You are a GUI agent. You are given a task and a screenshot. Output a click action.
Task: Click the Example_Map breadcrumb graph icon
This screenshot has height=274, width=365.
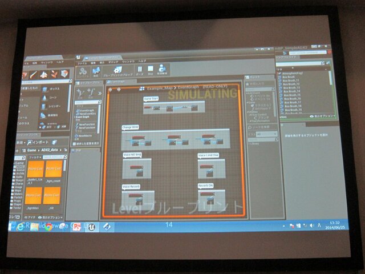click(142, 88)
